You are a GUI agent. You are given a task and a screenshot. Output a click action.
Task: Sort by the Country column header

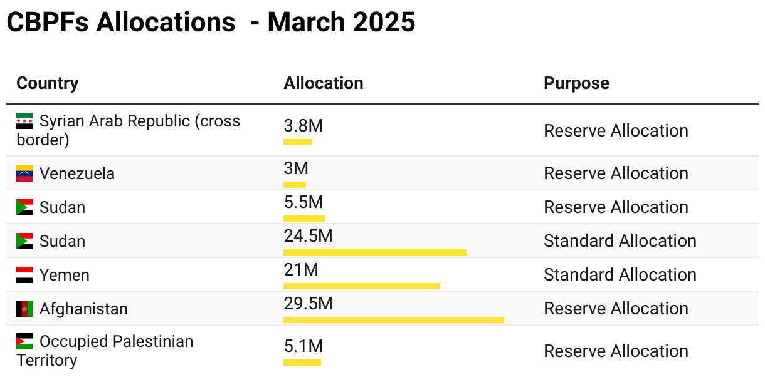[48, 83]
